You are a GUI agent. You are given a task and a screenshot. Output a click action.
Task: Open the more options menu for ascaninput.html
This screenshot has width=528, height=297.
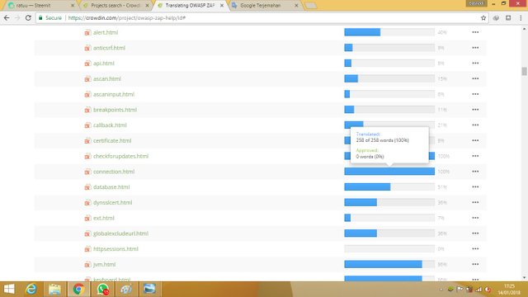475,94
